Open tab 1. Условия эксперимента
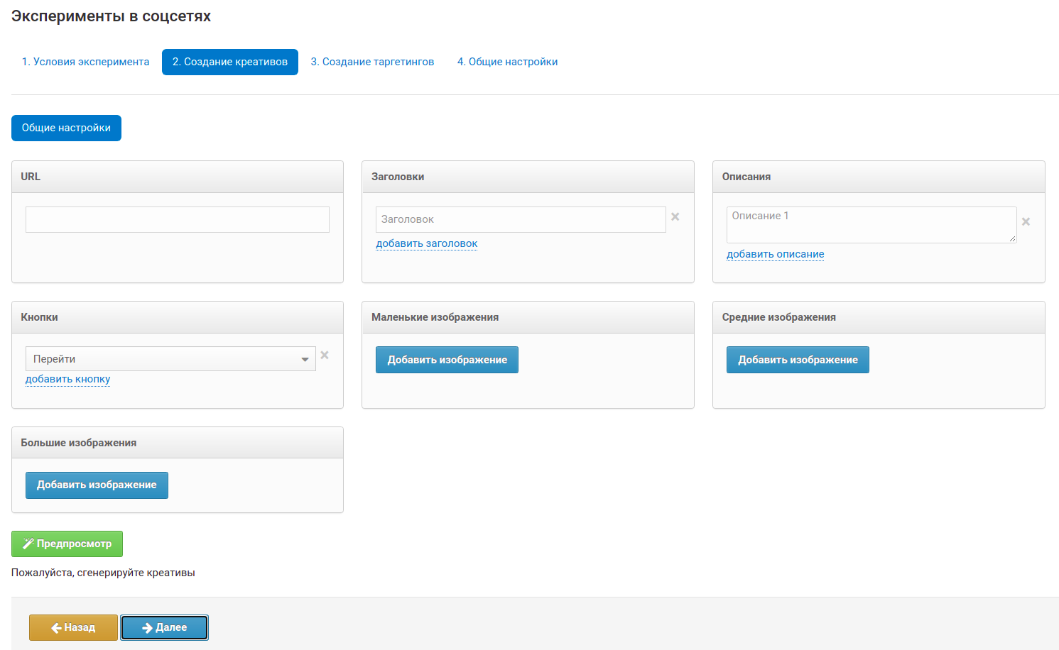The image size is (1059, 650). click(85, 62)
